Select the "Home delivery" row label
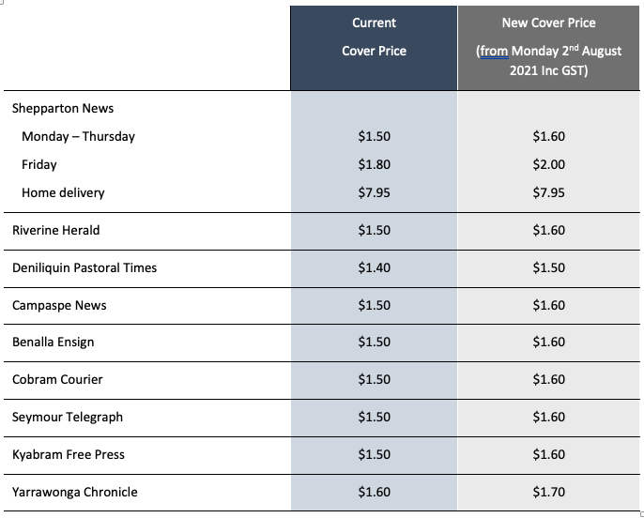 pyautogui.click(x=63, y=192)
